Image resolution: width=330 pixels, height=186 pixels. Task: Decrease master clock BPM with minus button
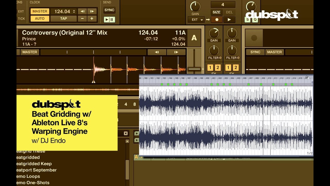tap(82, 19)
